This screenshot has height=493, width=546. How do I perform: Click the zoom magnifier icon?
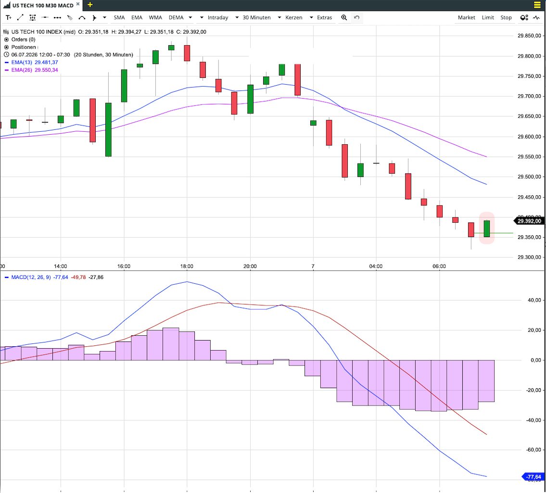pos(344,17)
